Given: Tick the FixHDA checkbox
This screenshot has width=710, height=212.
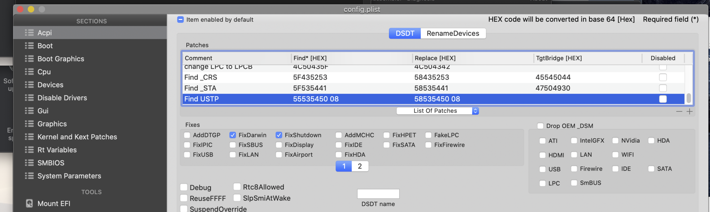Looking at the screenshot, I should [339, 154].
